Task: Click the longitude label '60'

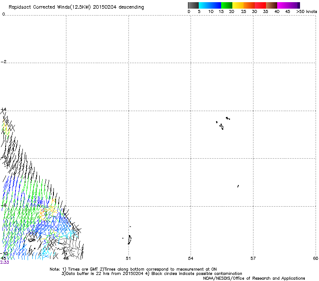Action: (316, 259)
